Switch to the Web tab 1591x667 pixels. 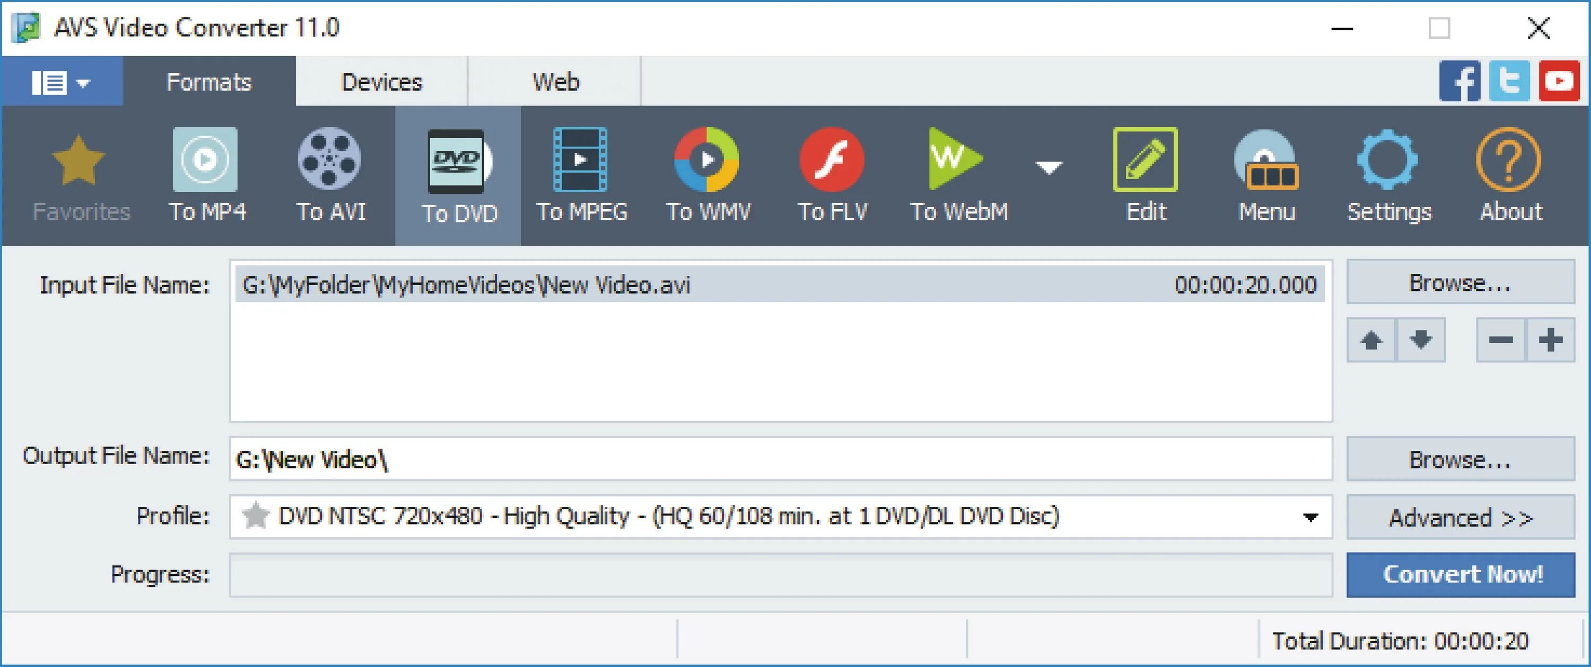[555, 82]
